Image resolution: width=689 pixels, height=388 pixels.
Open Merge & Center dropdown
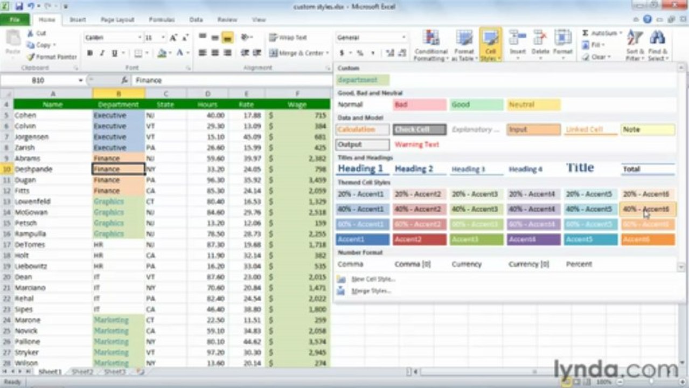[328, 53]
